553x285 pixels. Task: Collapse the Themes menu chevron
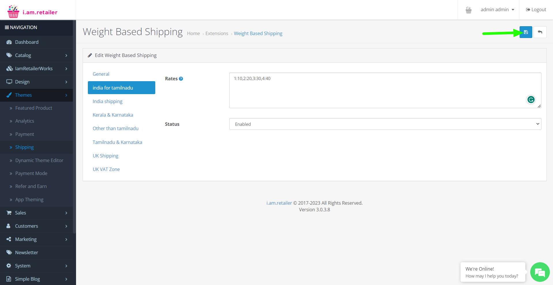66,95
